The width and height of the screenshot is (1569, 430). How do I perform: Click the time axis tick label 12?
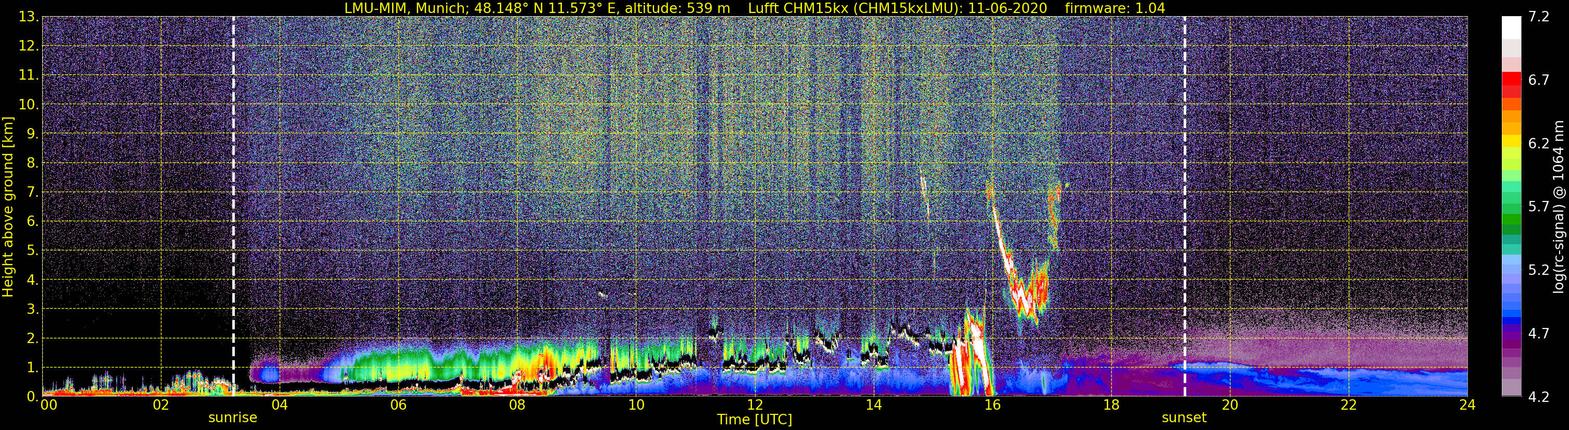(755, 406)
